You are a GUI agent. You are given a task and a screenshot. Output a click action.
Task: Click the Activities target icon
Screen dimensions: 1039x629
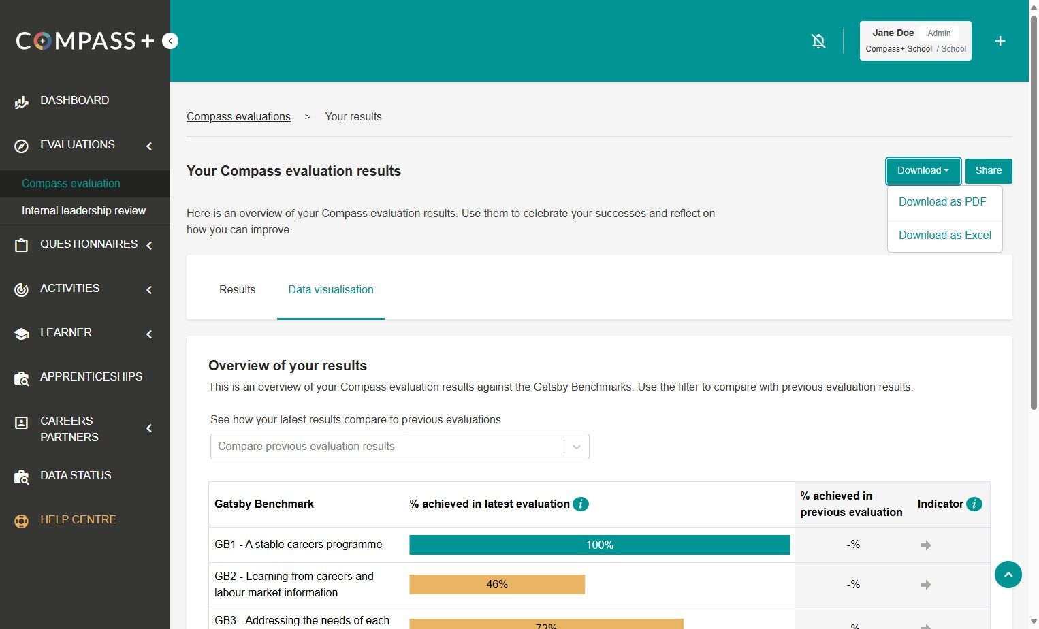coord(22,289)
